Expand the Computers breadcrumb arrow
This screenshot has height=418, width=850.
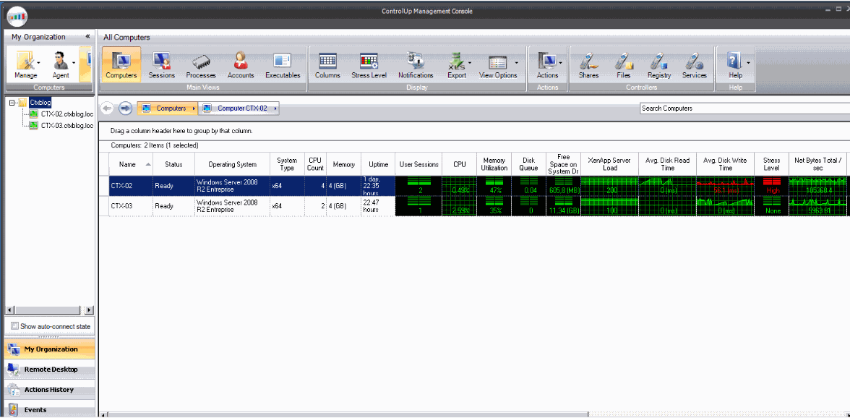pos(194,108)
